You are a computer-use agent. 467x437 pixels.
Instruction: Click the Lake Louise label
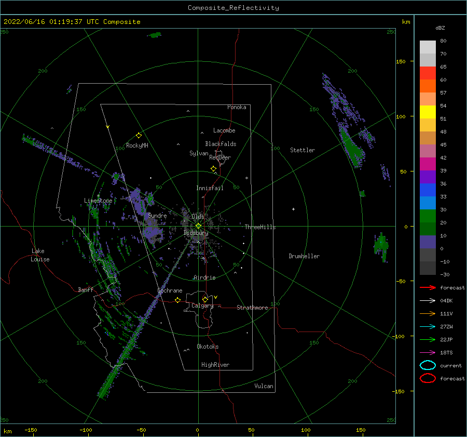[x=40, y=255]
